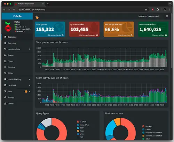Collapse the sidebar with the double-arrow icon
174x142 pixels.
pyautogui.click(x=36, y=16)
